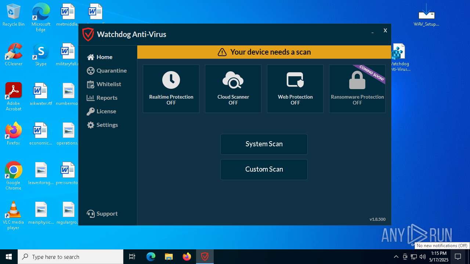Select pressuresto document on desktop
470x264 pixels.
(x=68, y=173)
